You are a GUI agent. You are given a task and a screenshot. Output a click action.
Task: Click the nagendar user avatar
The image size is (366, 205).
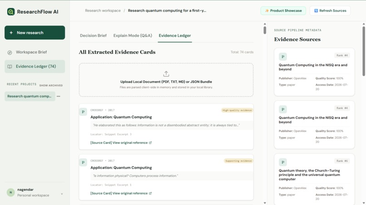pos(10,192)
